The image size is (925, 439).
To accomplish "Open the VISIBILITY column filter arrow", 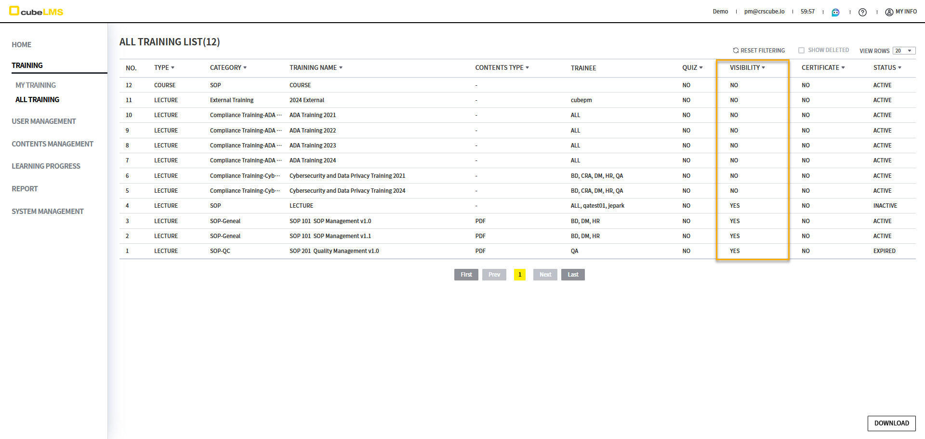I will (x=763, y=68).
